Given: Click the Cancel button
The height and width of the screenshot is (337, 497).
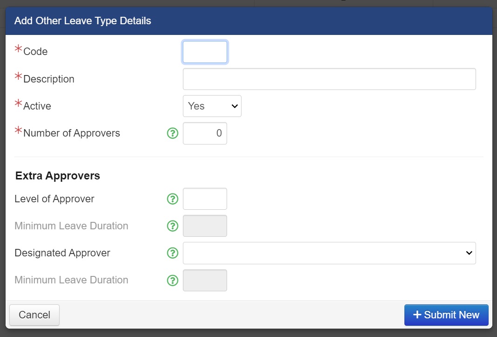Looking at the screenshot, I should click(34, 315).
